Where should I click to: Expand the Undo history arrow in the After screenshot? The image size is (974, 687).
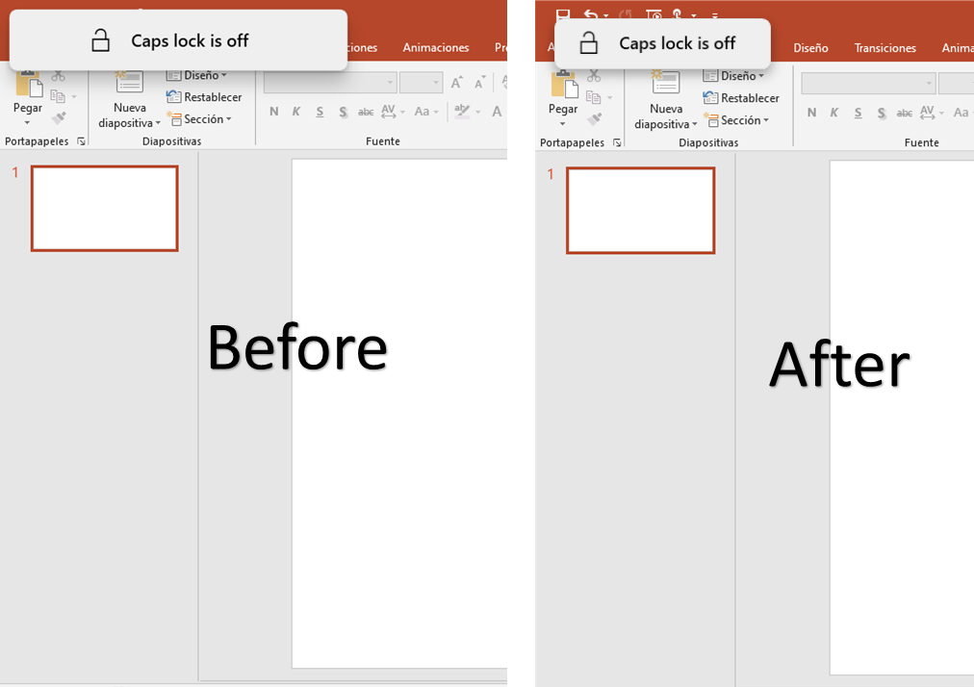605,16
